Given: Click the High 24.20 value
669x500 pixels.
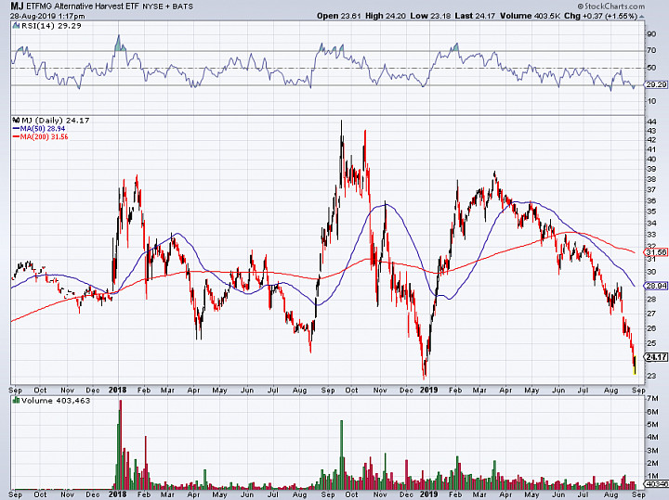Looking at the screenshot, I should click(x=386, y=16).
